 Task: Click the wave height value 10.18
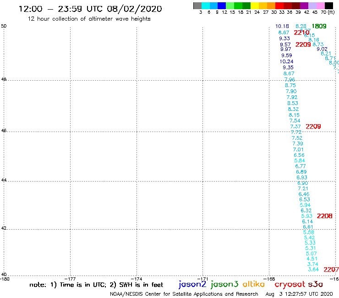(x=282, y=26)
